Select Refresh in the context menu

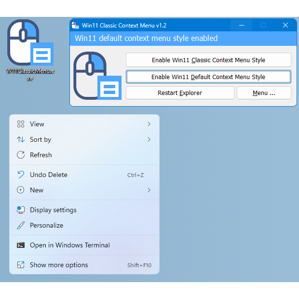pos(84,155)
